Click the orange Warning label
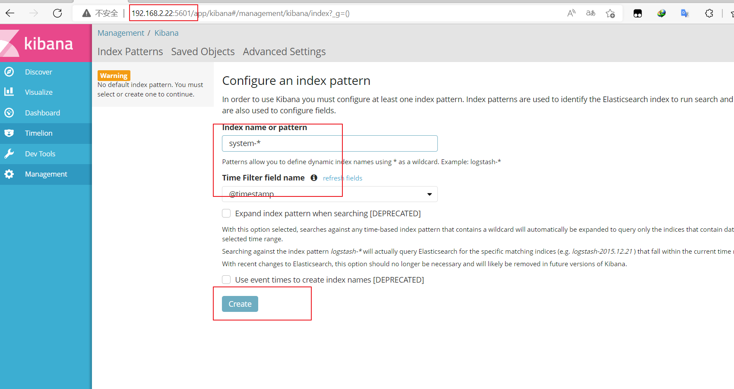The image size is (734, 389). 114,75
